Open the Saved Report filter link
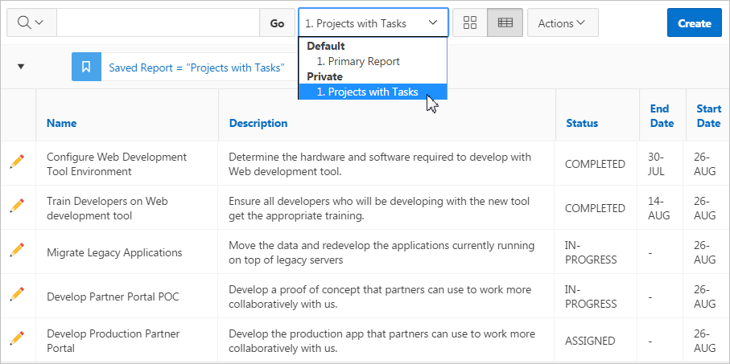 (x=196, y=67)
